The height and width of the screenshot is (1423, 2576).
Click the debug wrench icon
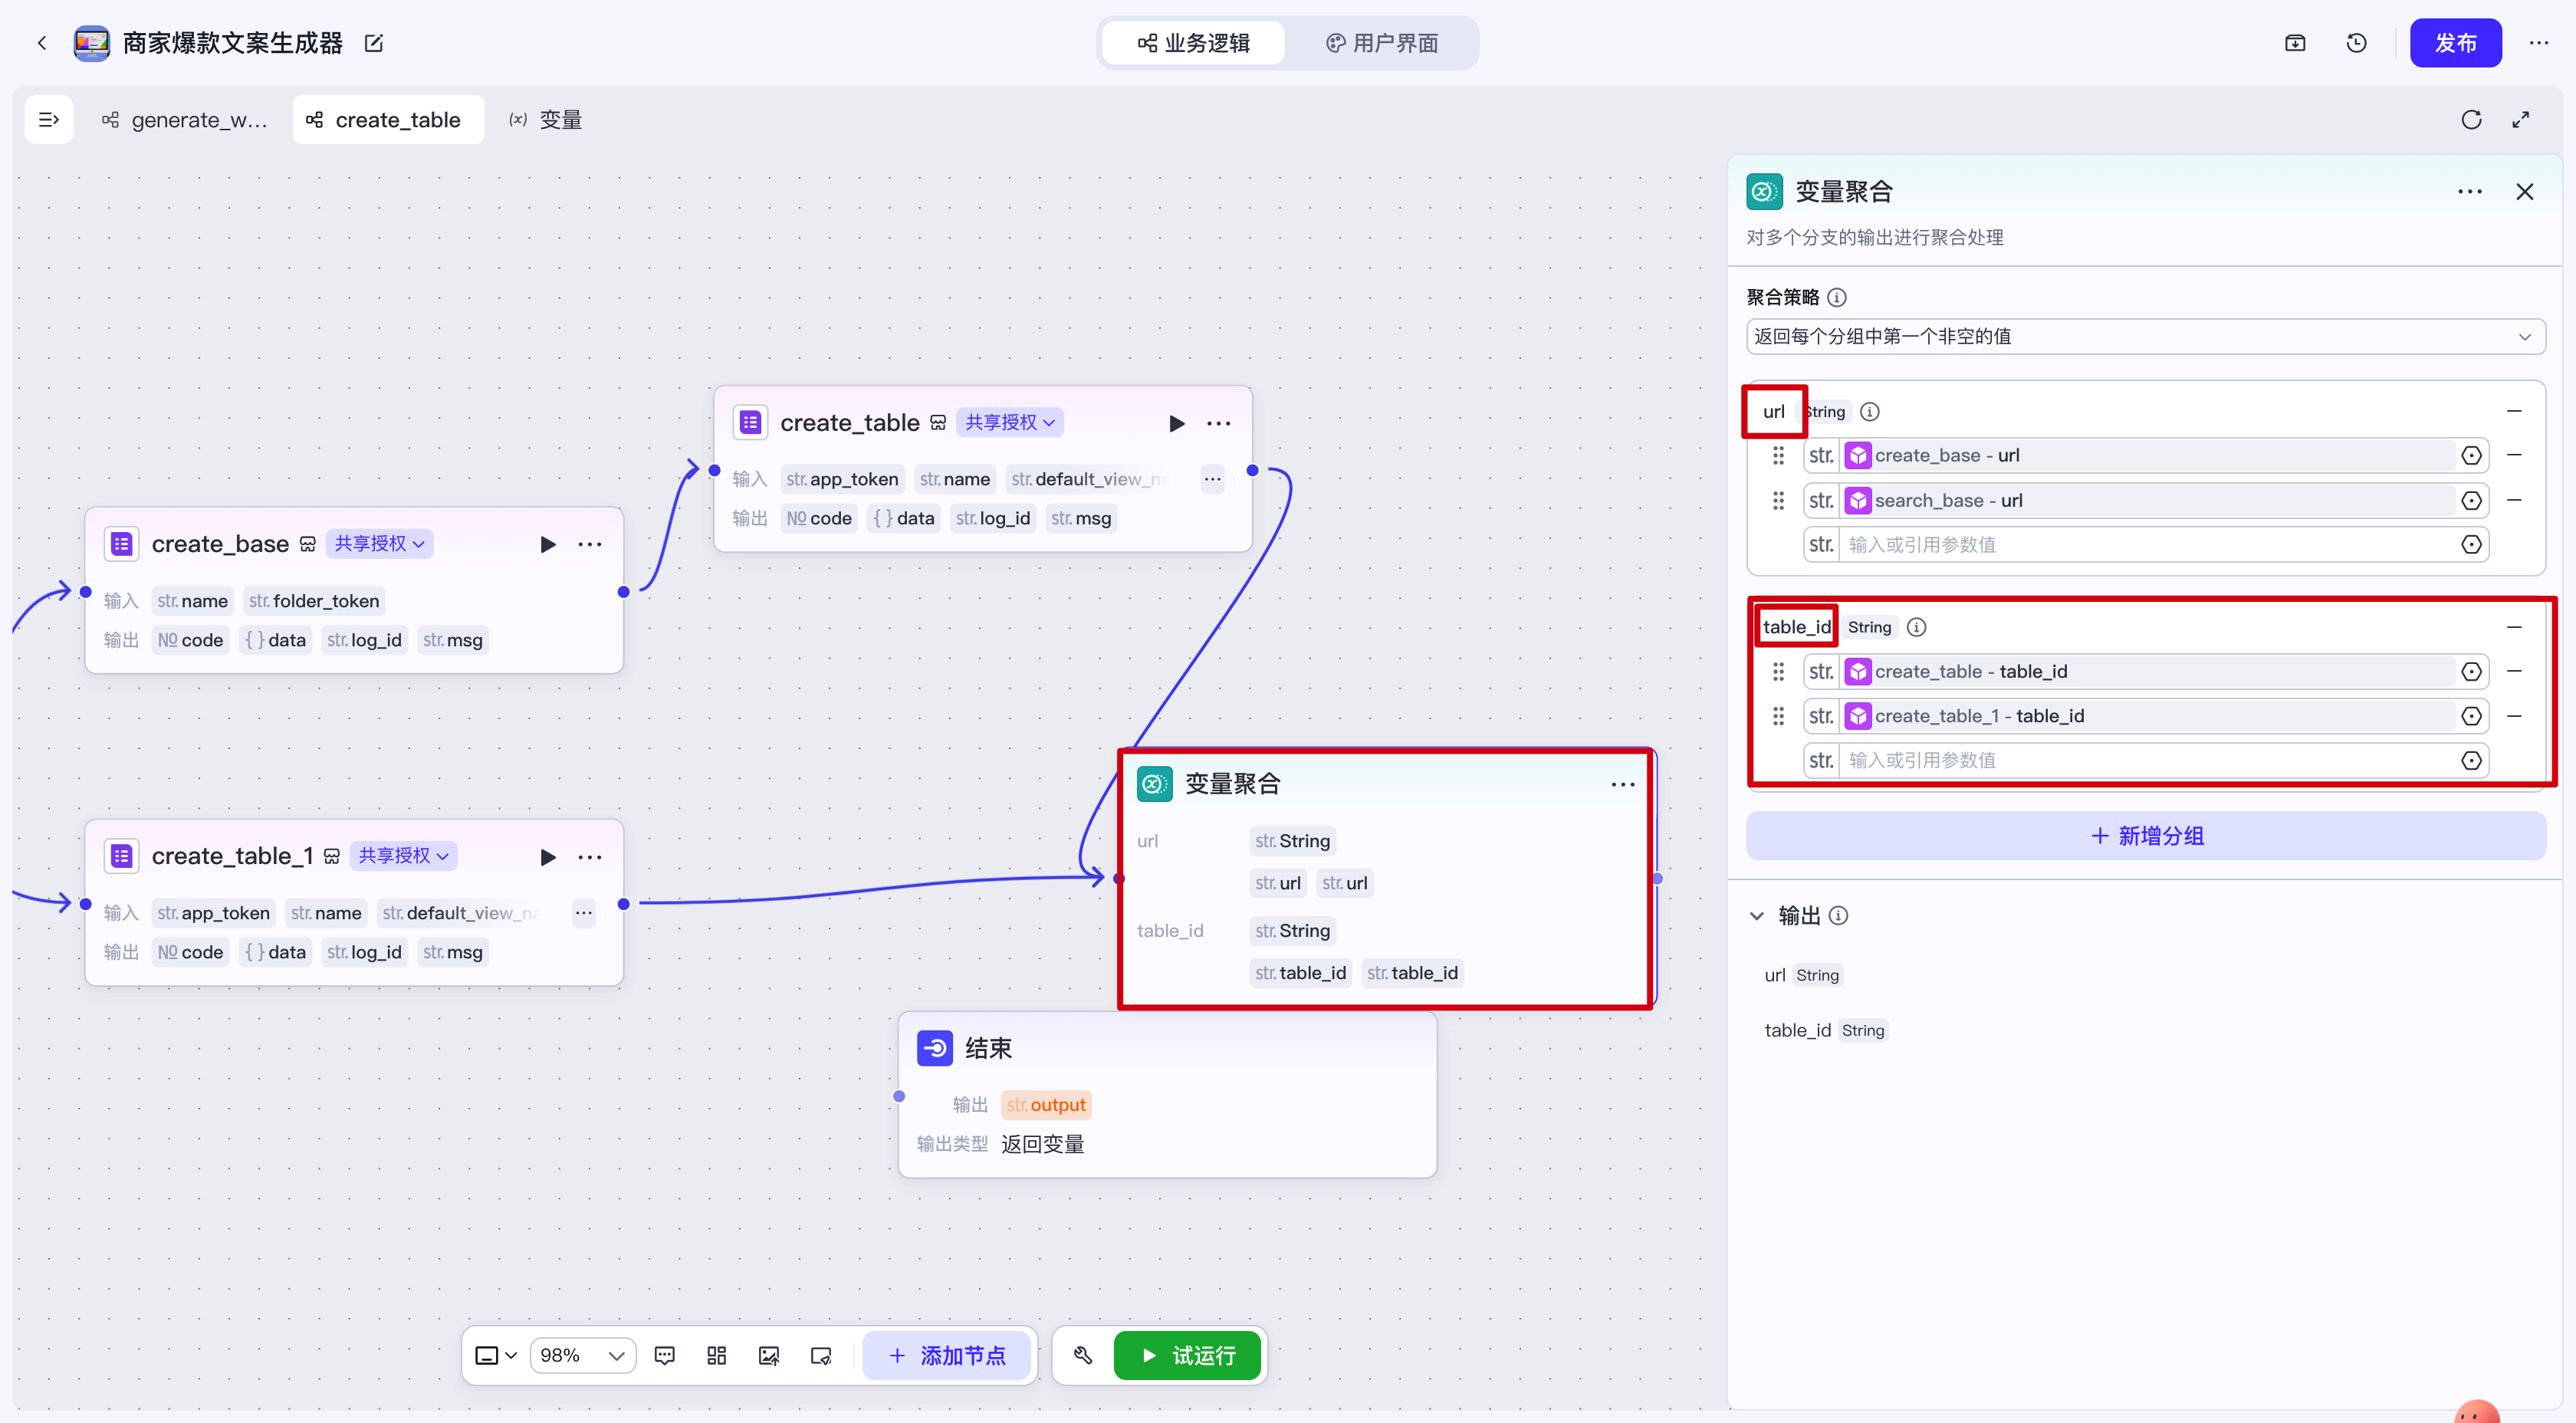click(x=1082, y=1355)
